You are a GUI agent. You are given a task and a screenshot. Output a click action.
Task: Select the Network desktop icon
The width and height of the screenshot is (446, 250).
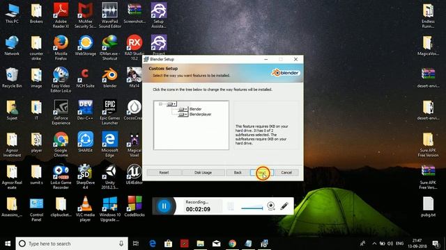click(12, 45)
